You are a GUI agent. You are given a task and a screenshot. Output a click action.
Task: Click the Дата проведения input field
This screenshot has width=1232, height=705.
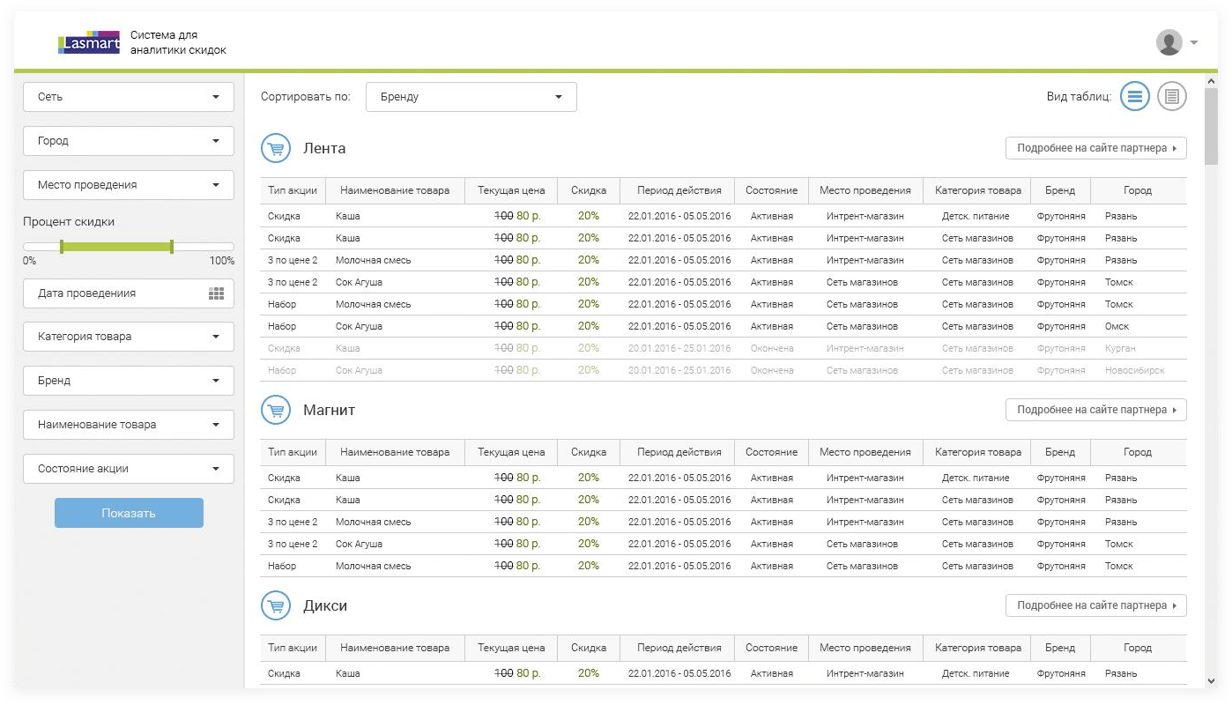(129, 293)
